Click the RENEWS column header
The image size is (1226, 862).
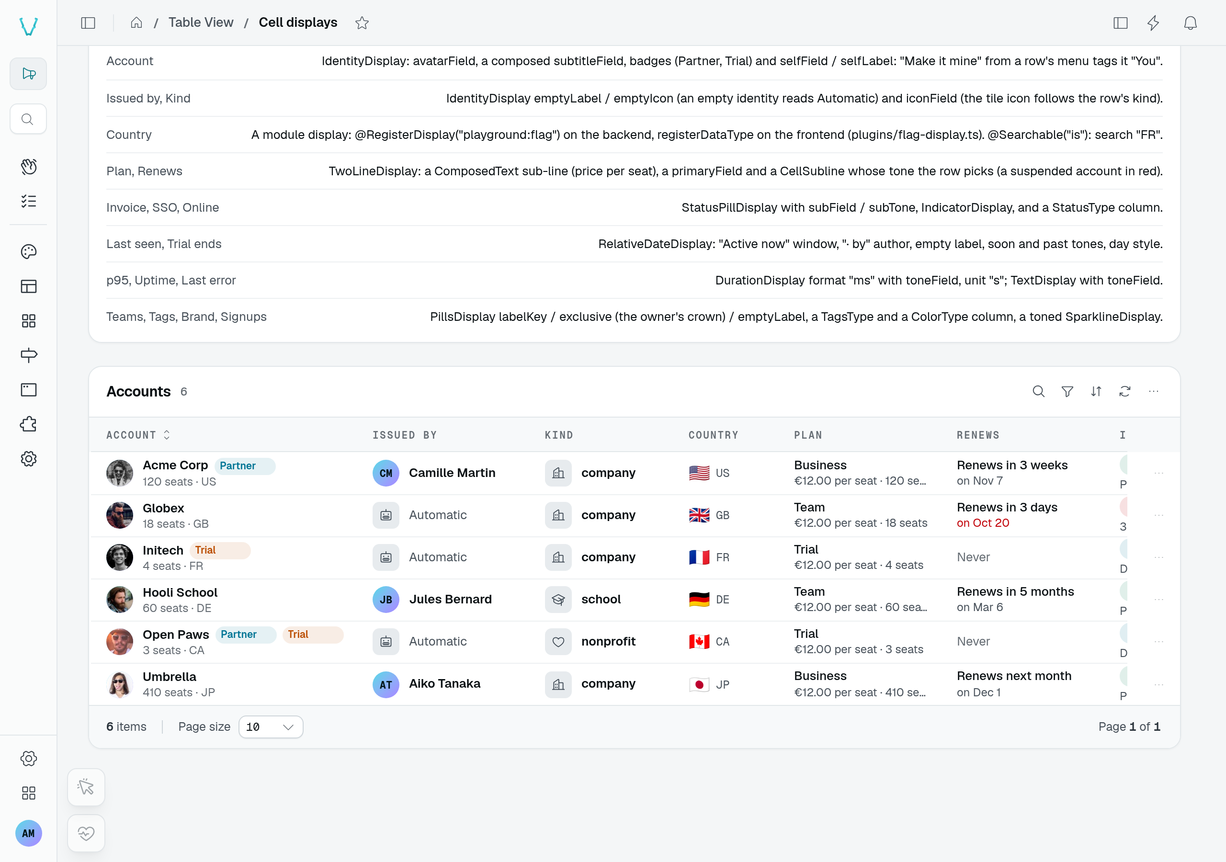978,435
